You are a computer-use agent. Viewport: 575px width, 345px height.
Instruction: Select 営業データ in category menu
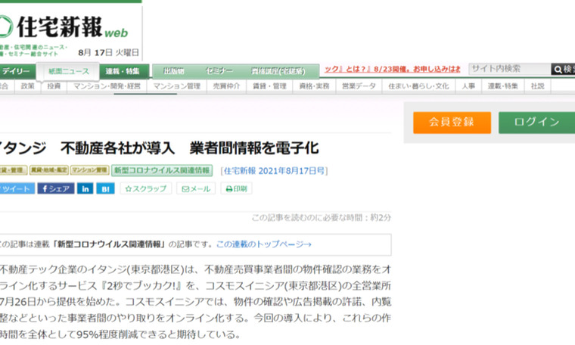[359, 86]
